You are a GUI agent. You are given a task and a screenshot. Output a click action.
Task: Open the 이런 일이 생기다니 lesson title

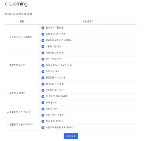[55, 121]
